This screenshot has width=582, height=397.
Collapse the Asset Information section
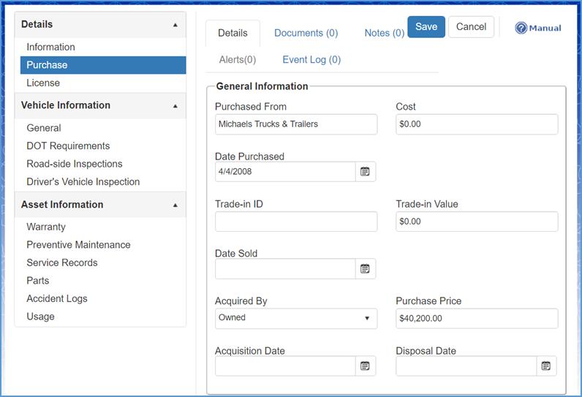[x=175, y=205]
